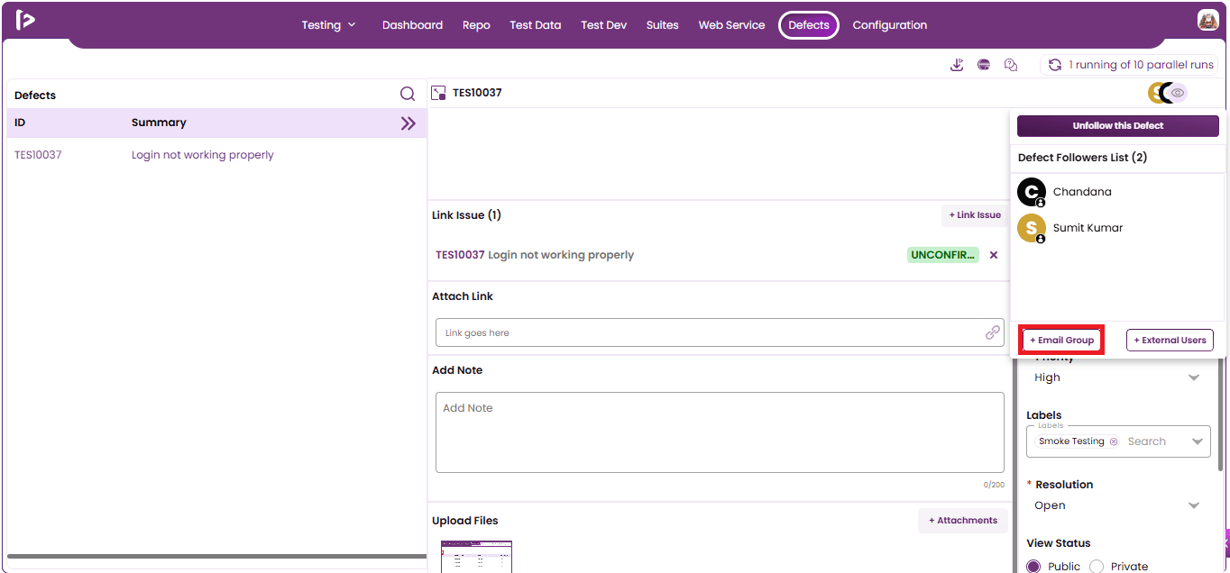Viewport: 1230px width, 573px height.
Task: Click into the Add Note text area
Action: click(720, 432)
